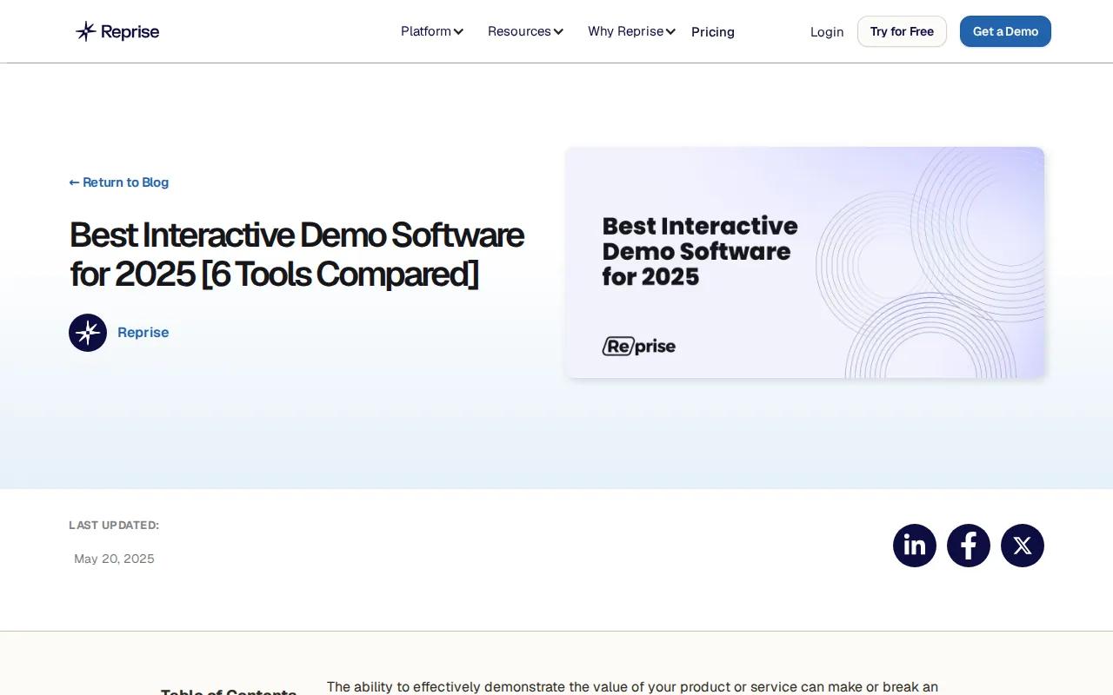Share article on LinkedIn
The height and width of the screenshot is (695, 1113).
coord(915,546)
